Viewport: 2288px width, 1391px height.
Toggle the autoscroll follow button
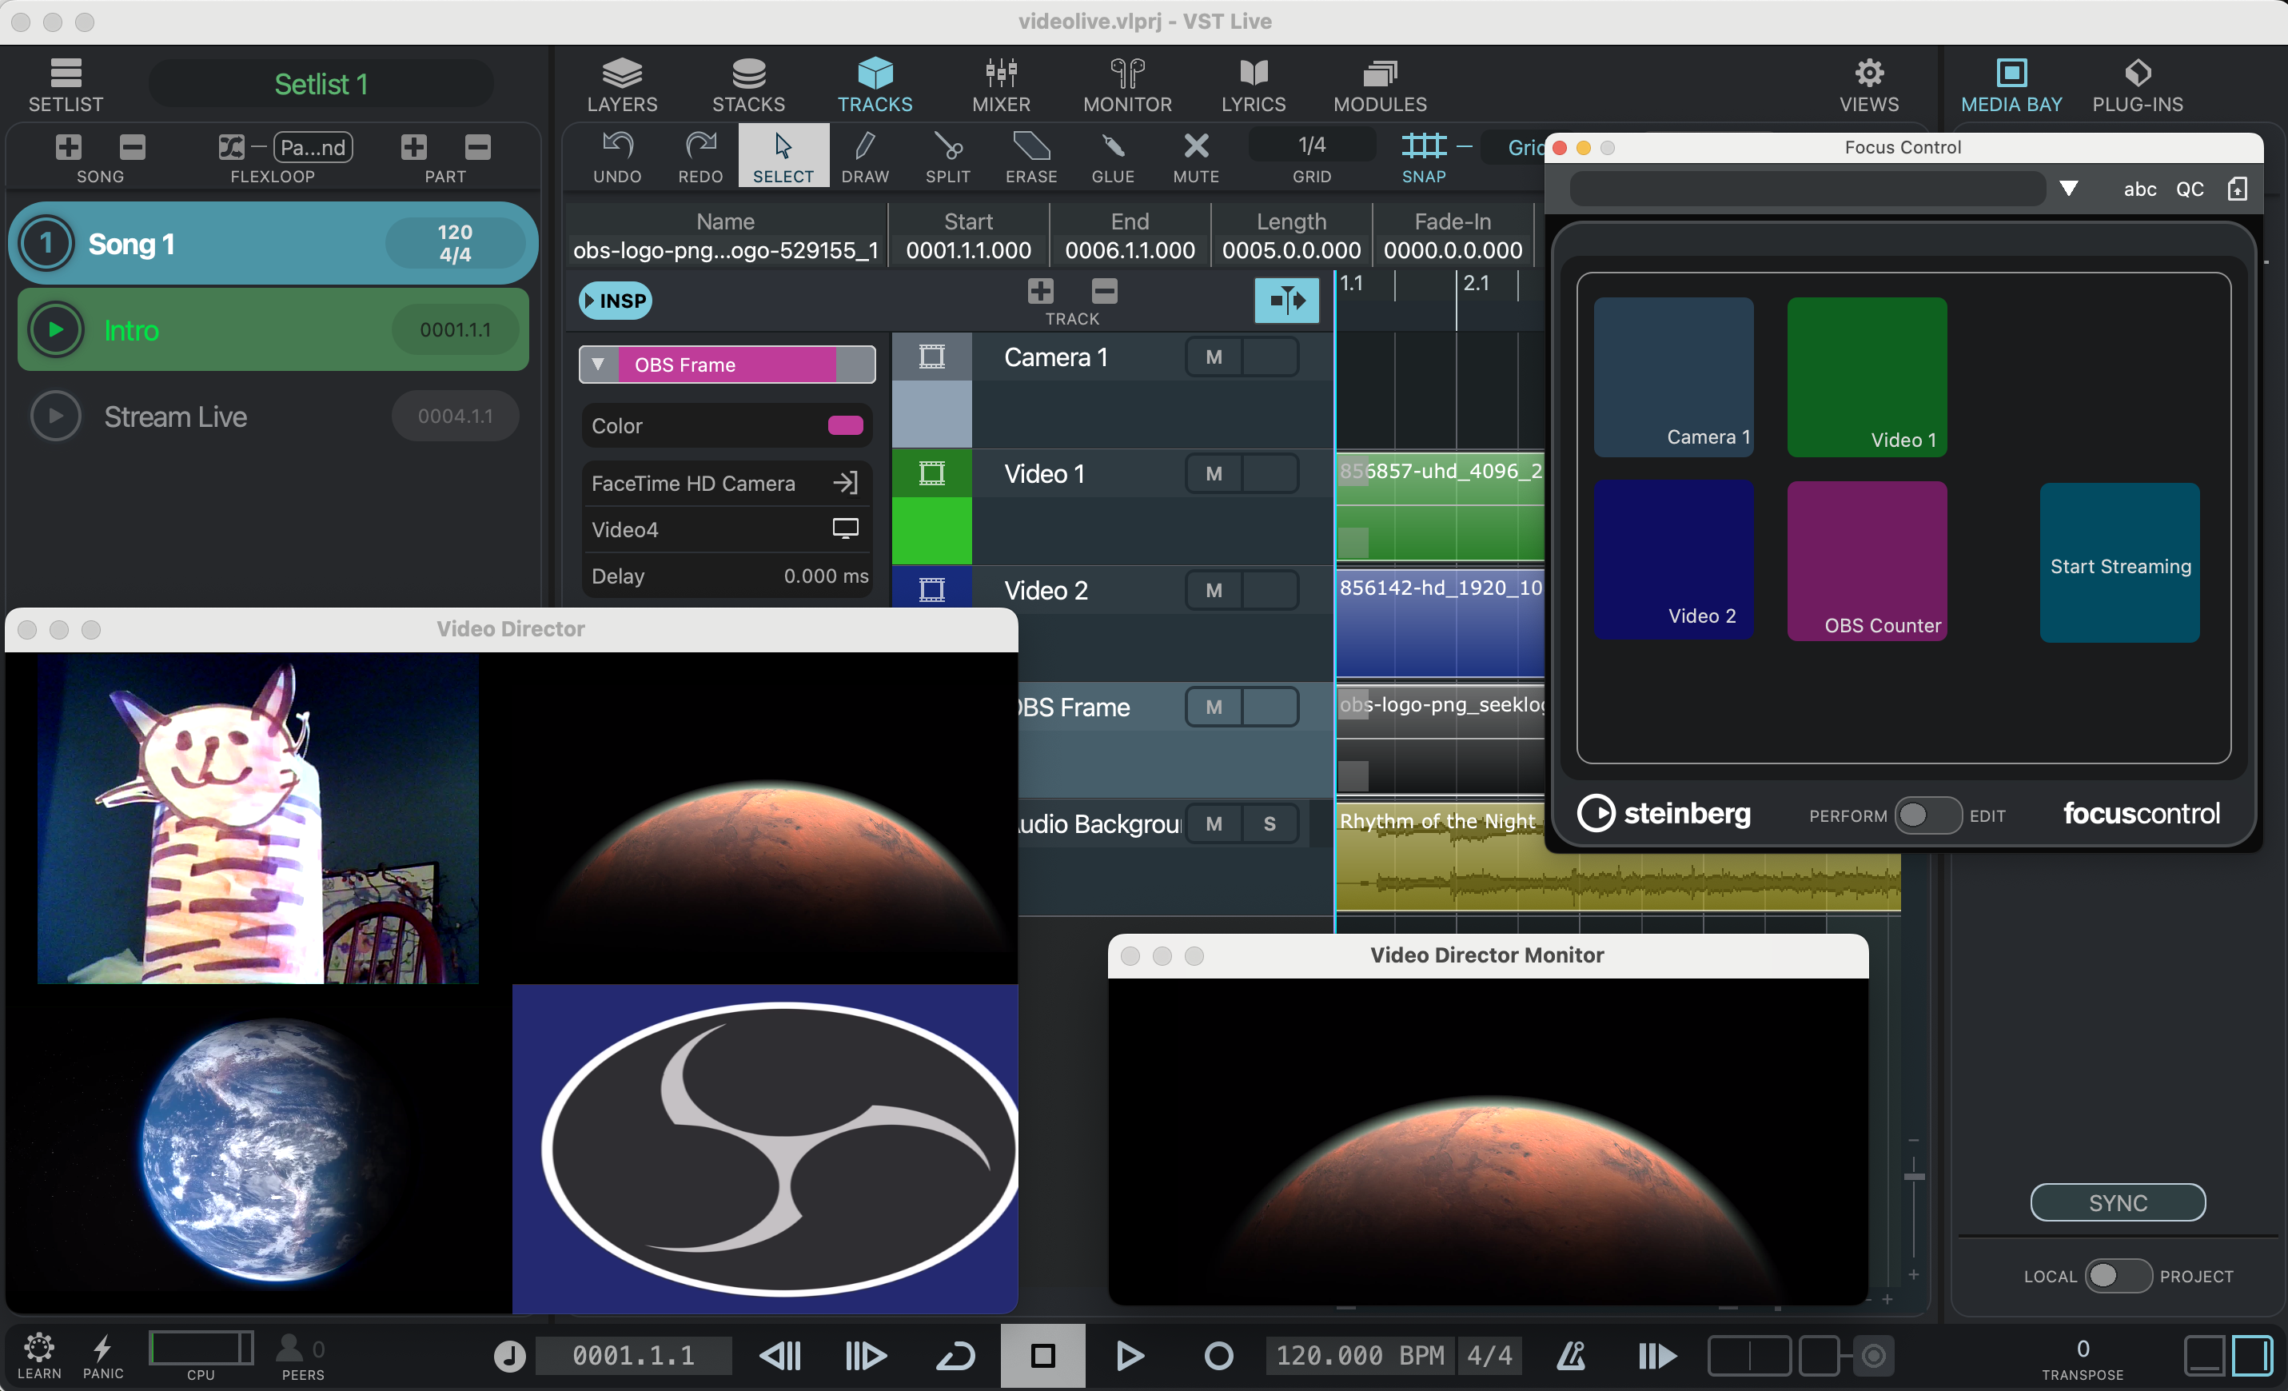(x=1286, y=300)
